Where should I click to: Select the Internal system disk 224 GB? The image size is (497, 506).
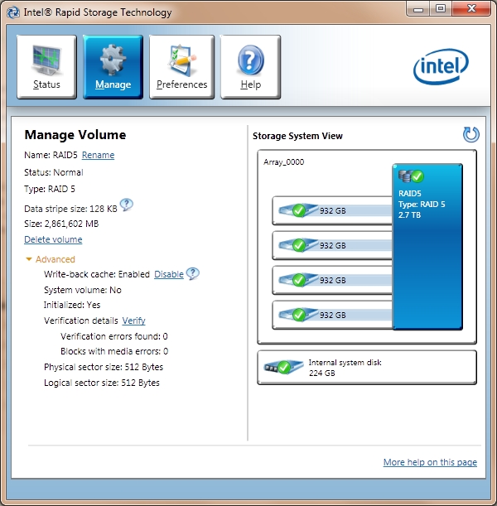[367, 367]
